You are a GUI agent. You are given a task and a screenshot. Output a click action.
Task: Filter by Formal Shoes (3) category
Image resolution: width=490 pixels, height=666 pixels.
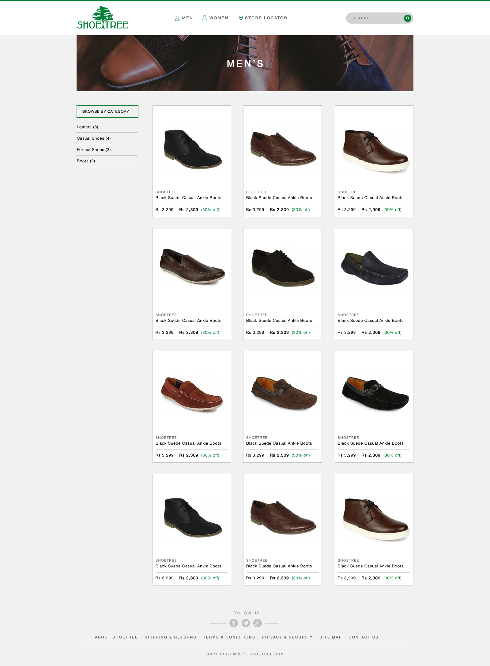point(94,150)
